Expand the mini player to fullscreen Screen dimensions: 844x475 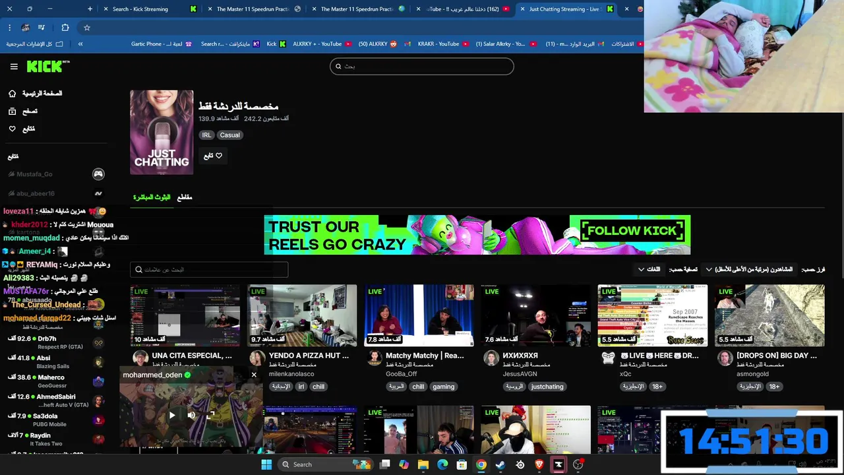[x=210, y=415]
